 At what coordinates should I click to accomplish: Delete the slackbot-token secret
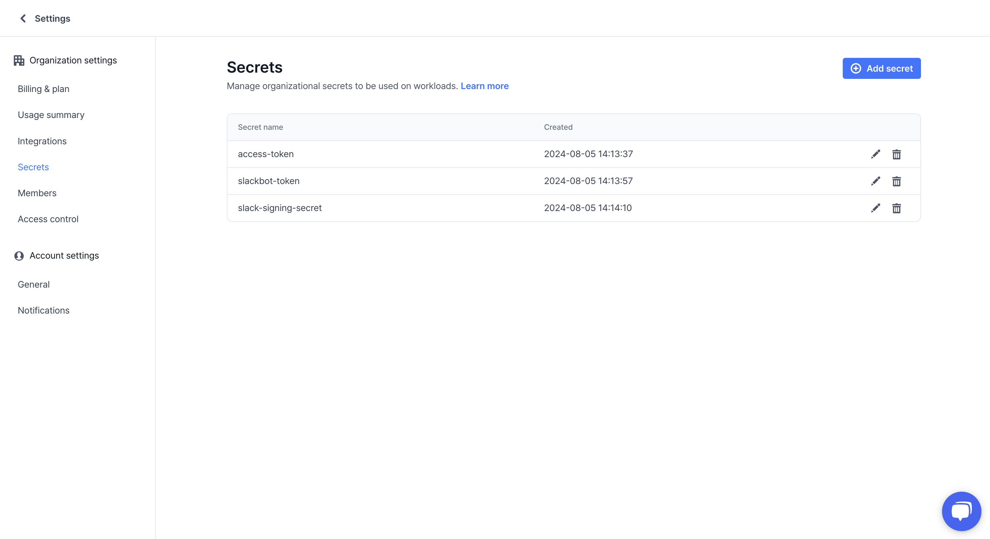tap(896, 181)
